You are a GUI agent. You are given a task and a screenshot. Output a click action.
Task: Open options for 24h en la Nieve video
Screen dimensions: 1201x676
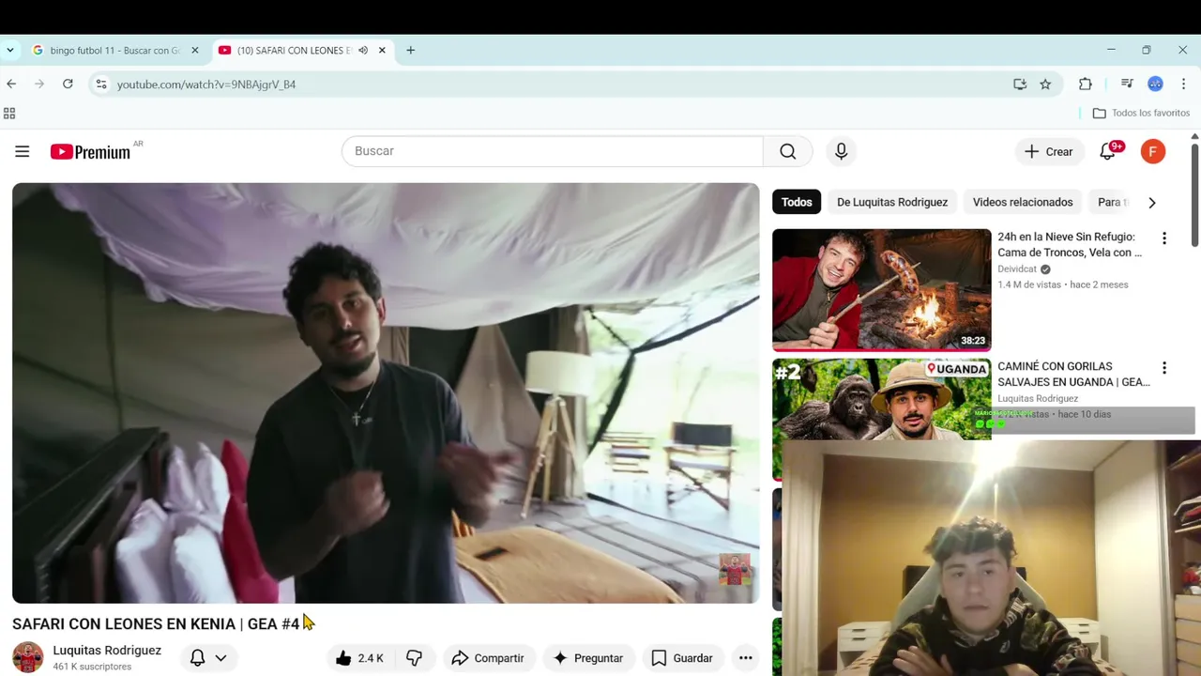coord(1164,238)
